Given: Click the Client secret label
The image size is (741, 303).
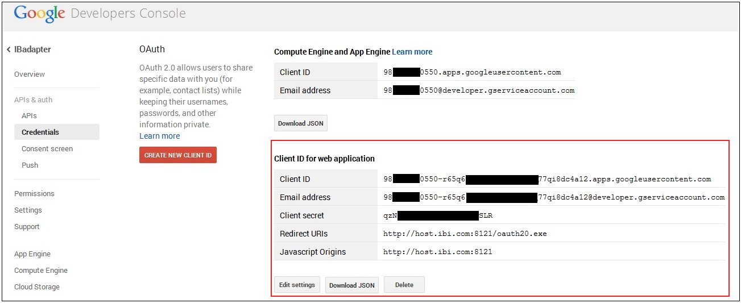Looking at the screenshot, I should tap(302, 215).
